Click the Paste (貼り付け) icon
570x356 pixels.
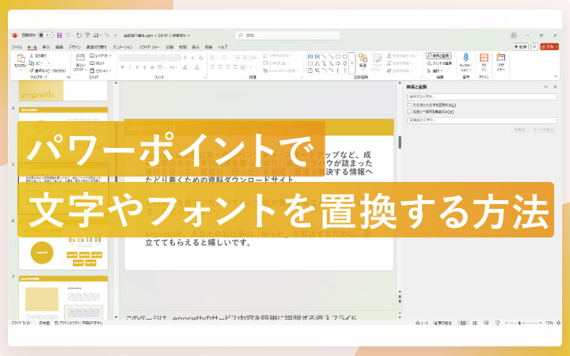click(21, 58)
